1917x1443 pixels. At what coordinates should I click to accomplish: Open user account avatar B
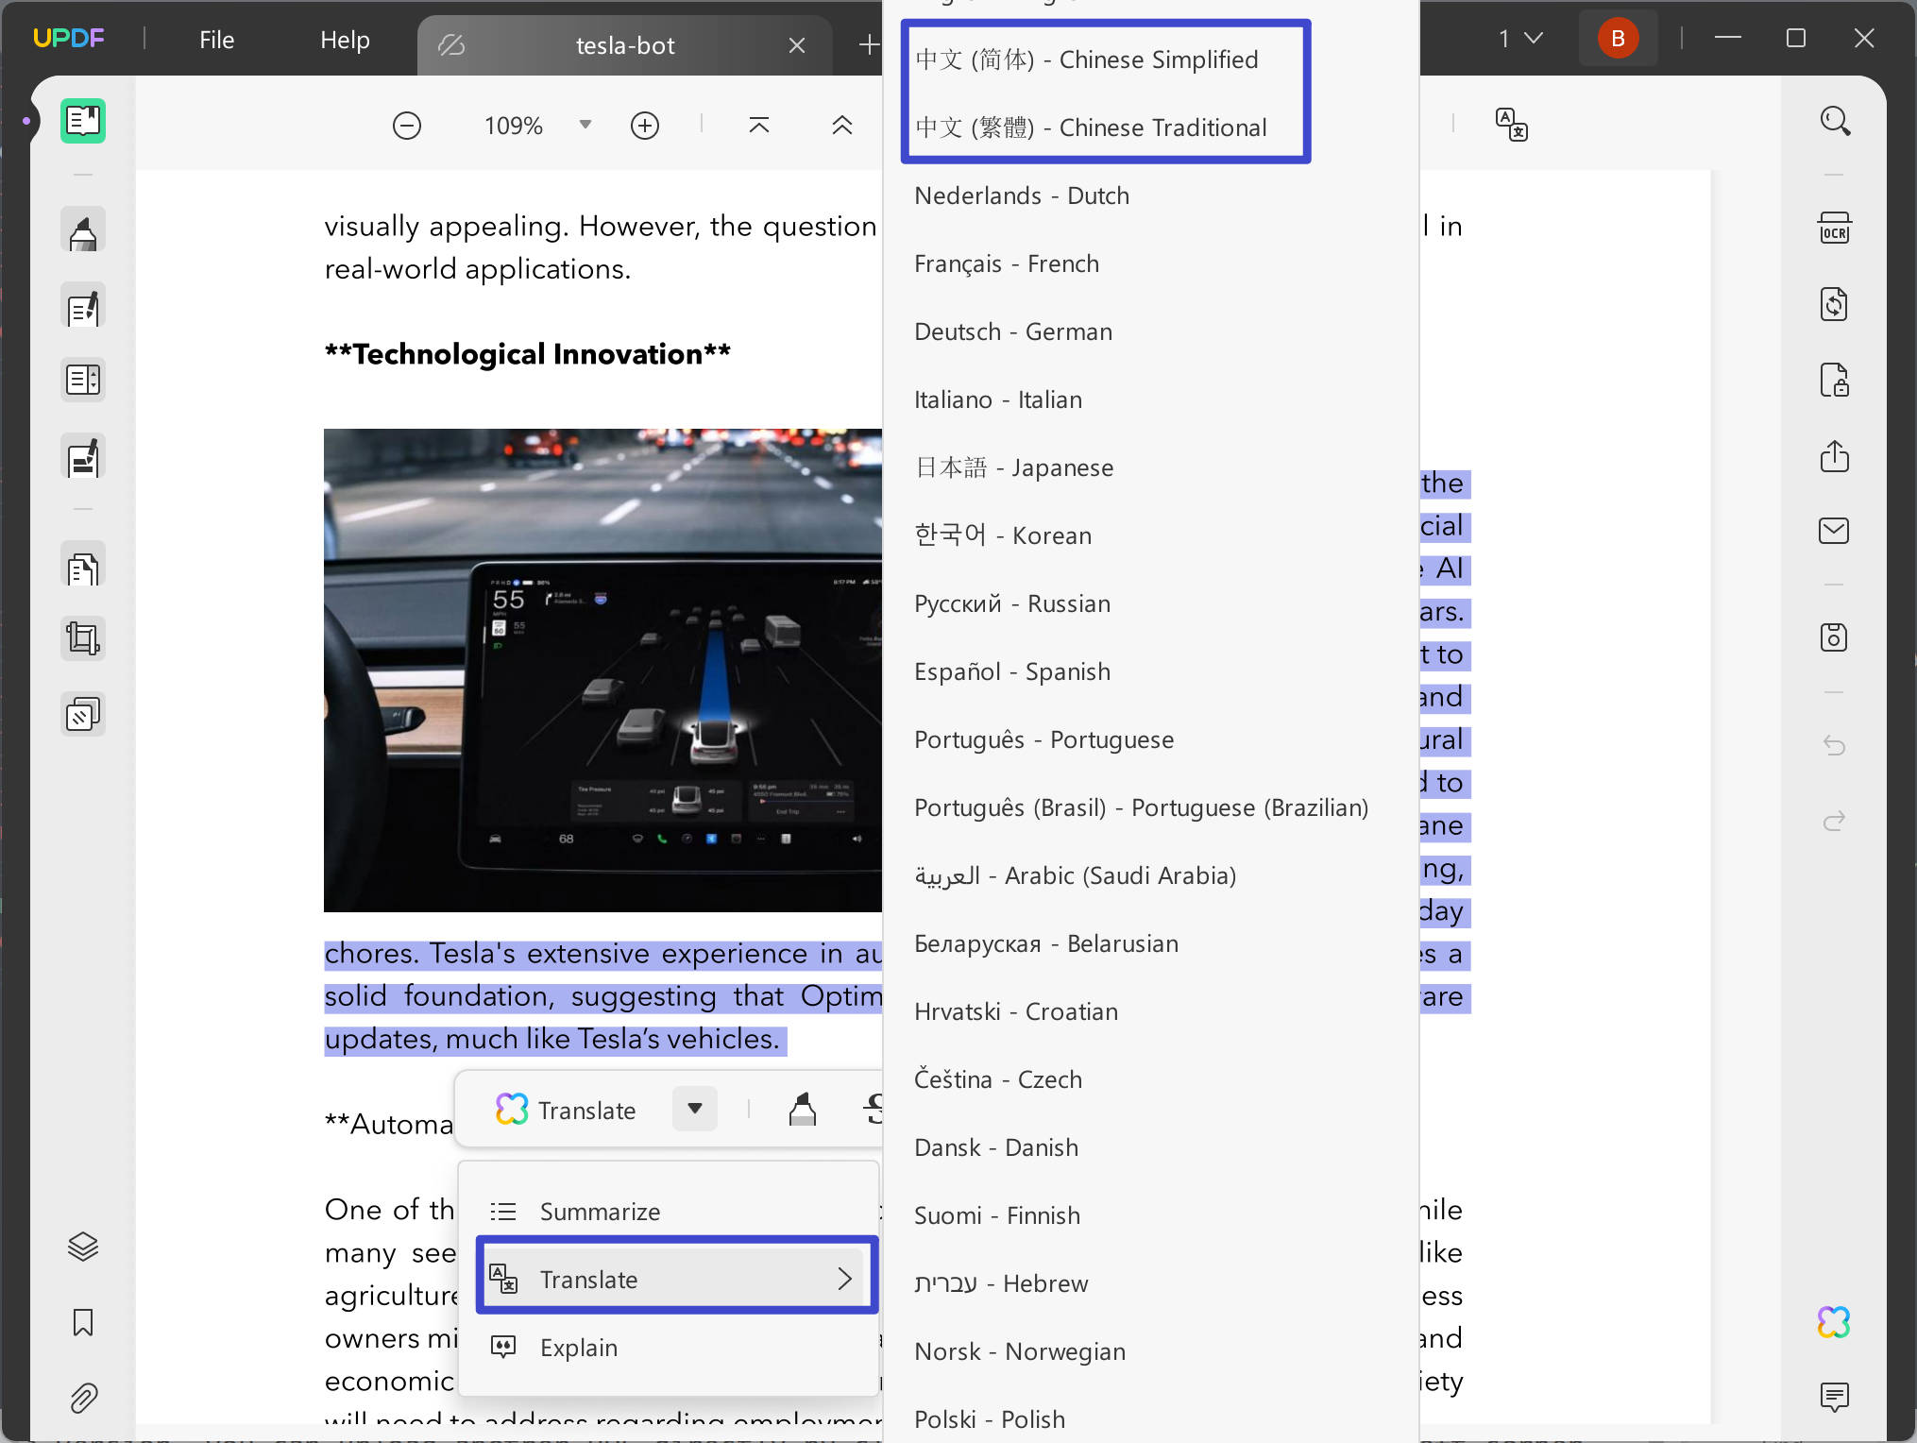(1619, 39)
